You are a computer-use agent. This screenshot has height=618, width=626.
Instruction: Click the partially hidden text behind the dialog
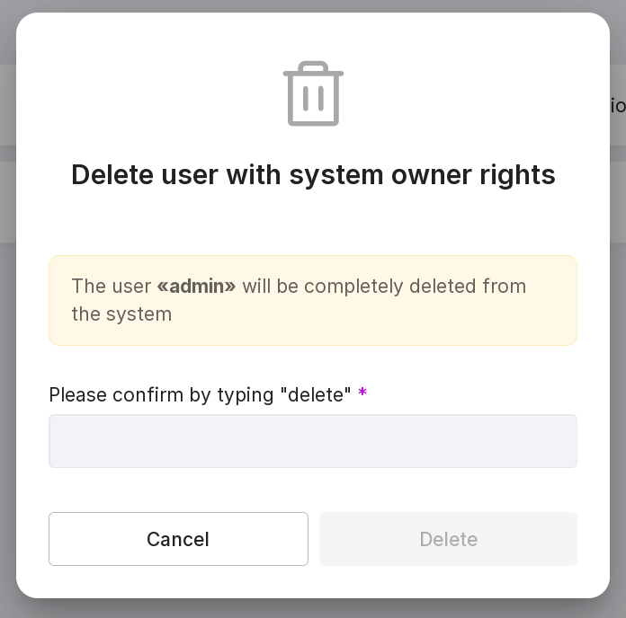(618, 106)
